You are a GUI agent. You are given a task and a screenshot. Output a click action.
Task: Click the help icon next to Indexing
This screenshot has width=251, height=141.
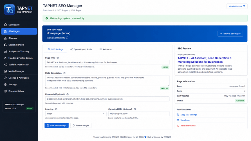[x=56, y=109]
